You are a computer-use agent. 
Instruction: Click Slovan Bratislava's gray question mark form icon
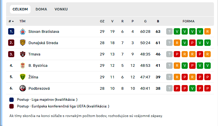(169, 31)
